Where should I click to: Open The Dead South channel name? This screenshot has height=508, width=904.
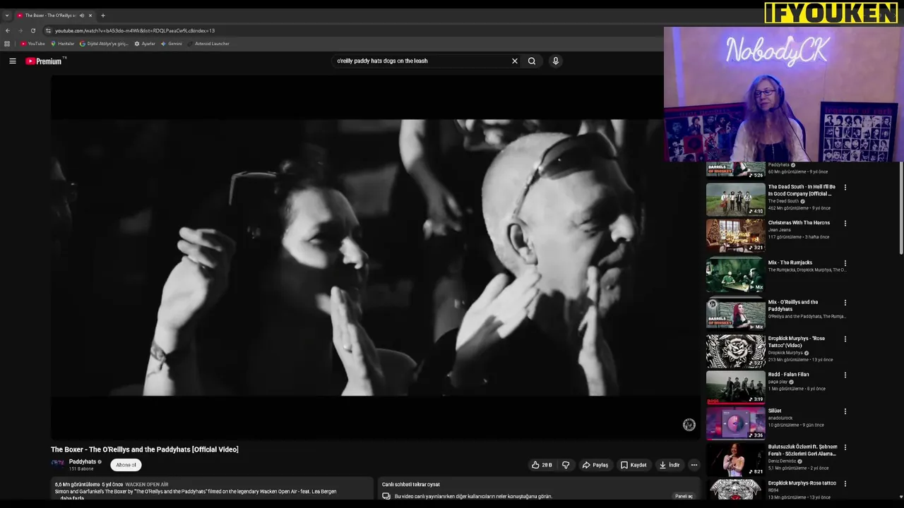(783, 201)
